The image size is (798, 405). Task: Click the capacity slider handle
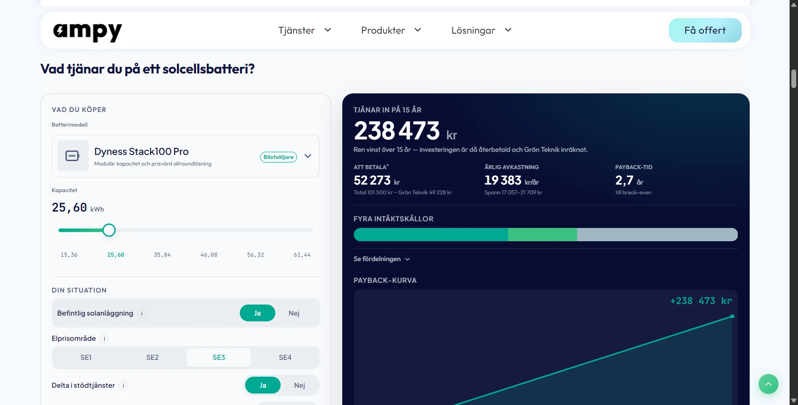[x=109, y=230]
